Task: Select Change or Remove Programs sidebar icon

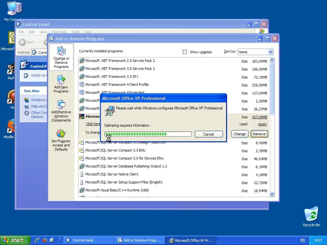Action: (x=61, y=51)
